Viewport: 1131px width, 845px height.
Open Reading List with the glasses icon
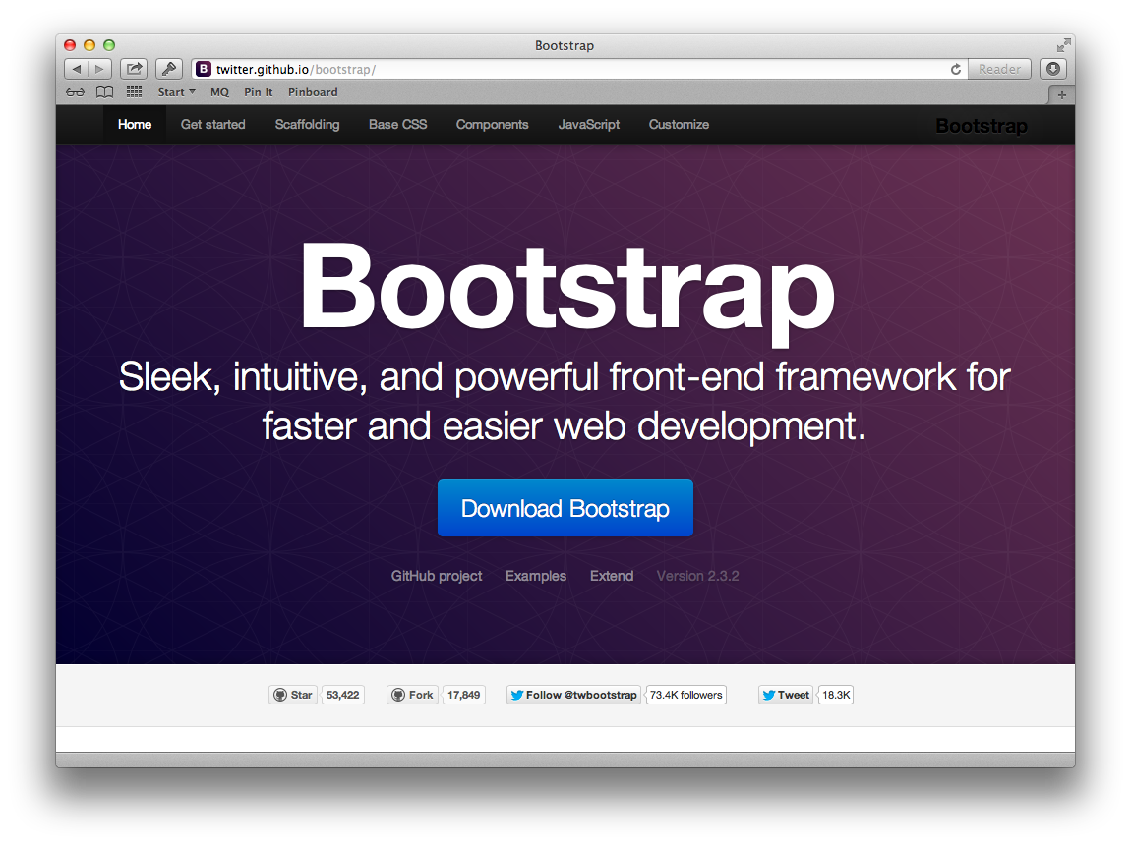click(x=75, y=92)
